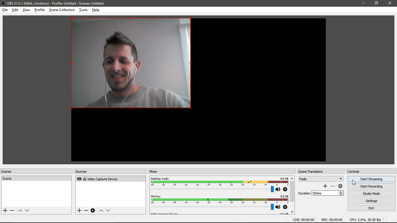The image size is (397, 223).
Task: Mute Desktop Audio speaker icon
Action: 278,189
